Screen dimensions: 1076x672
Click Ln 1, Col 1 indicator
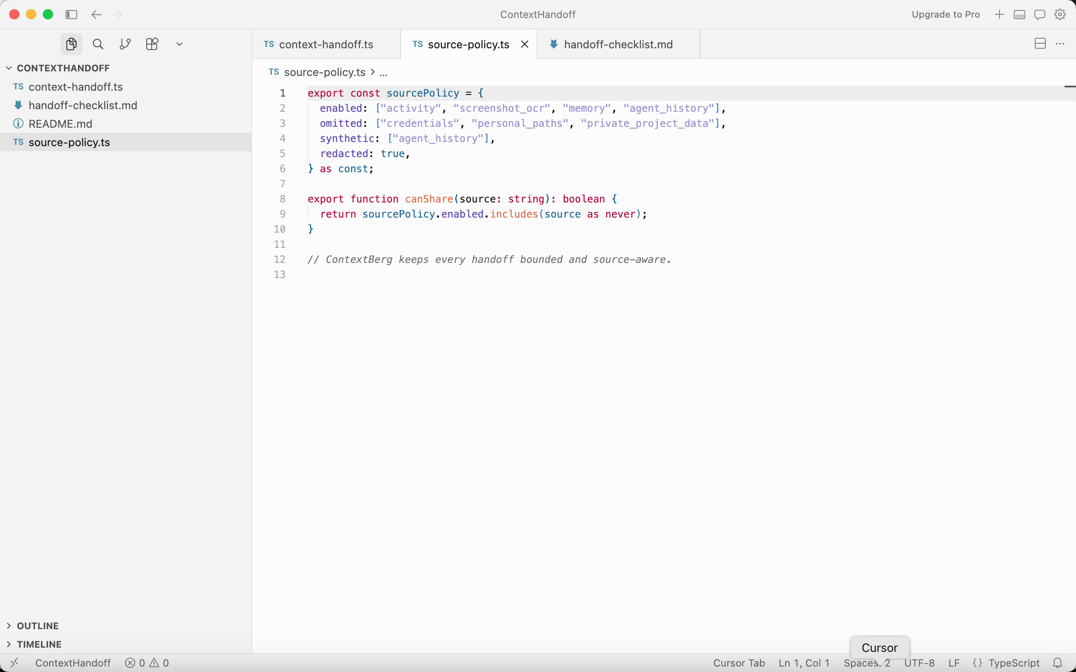coord(804,663)
